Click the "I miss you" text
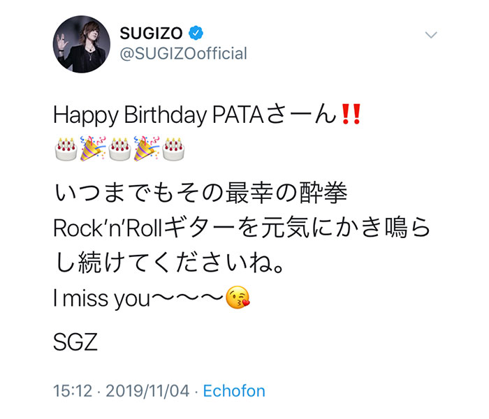489x419 pixels. (x=102, y=298)
